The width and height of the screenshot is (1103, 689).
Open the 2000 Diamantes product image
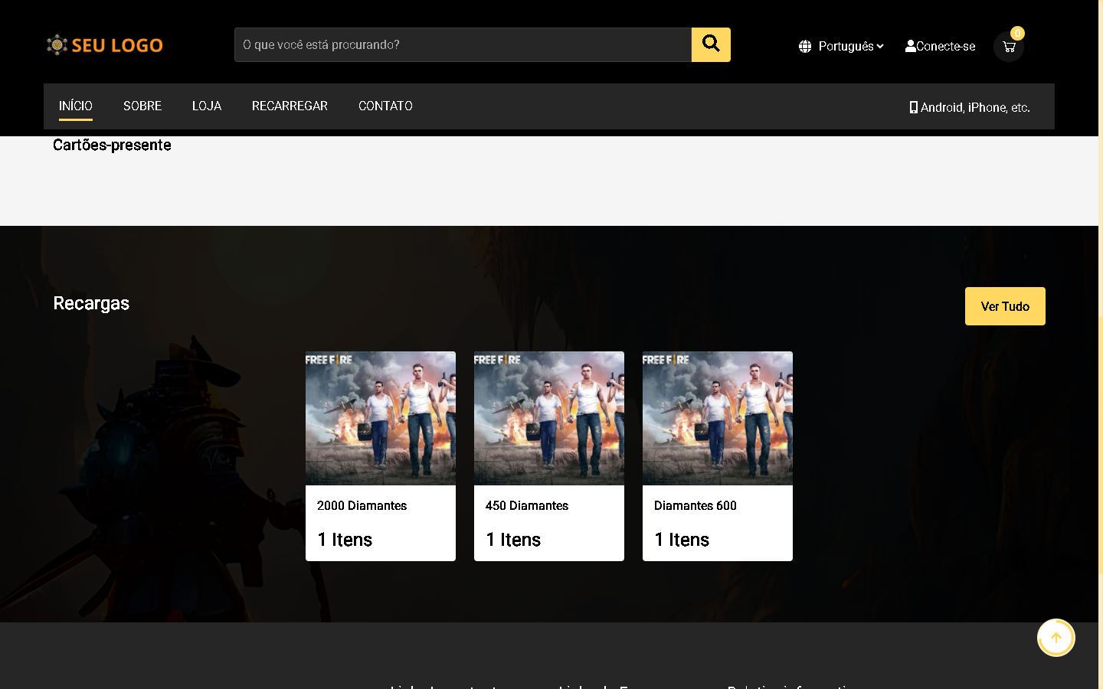click(x=381, y=418)
